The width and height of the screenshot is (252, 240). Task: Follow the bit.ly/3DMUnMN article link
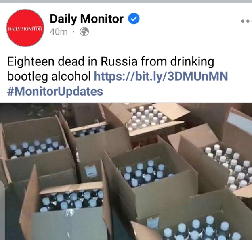click(161, 76)
